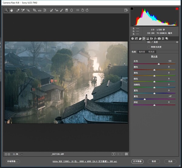
Task: Open the Effects fx panel tab
Action: [x=155, y=39]
